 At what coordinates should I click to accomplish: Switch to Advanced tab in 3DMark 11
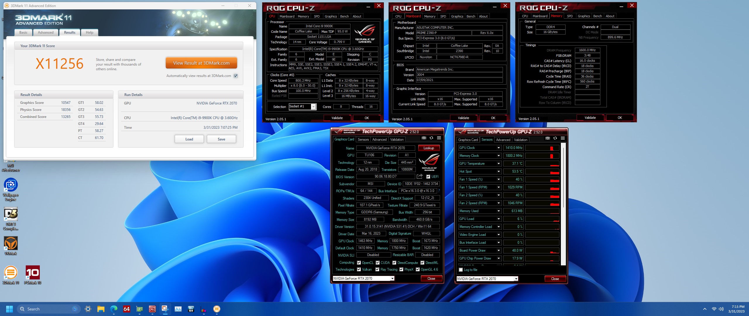point(46,32)
